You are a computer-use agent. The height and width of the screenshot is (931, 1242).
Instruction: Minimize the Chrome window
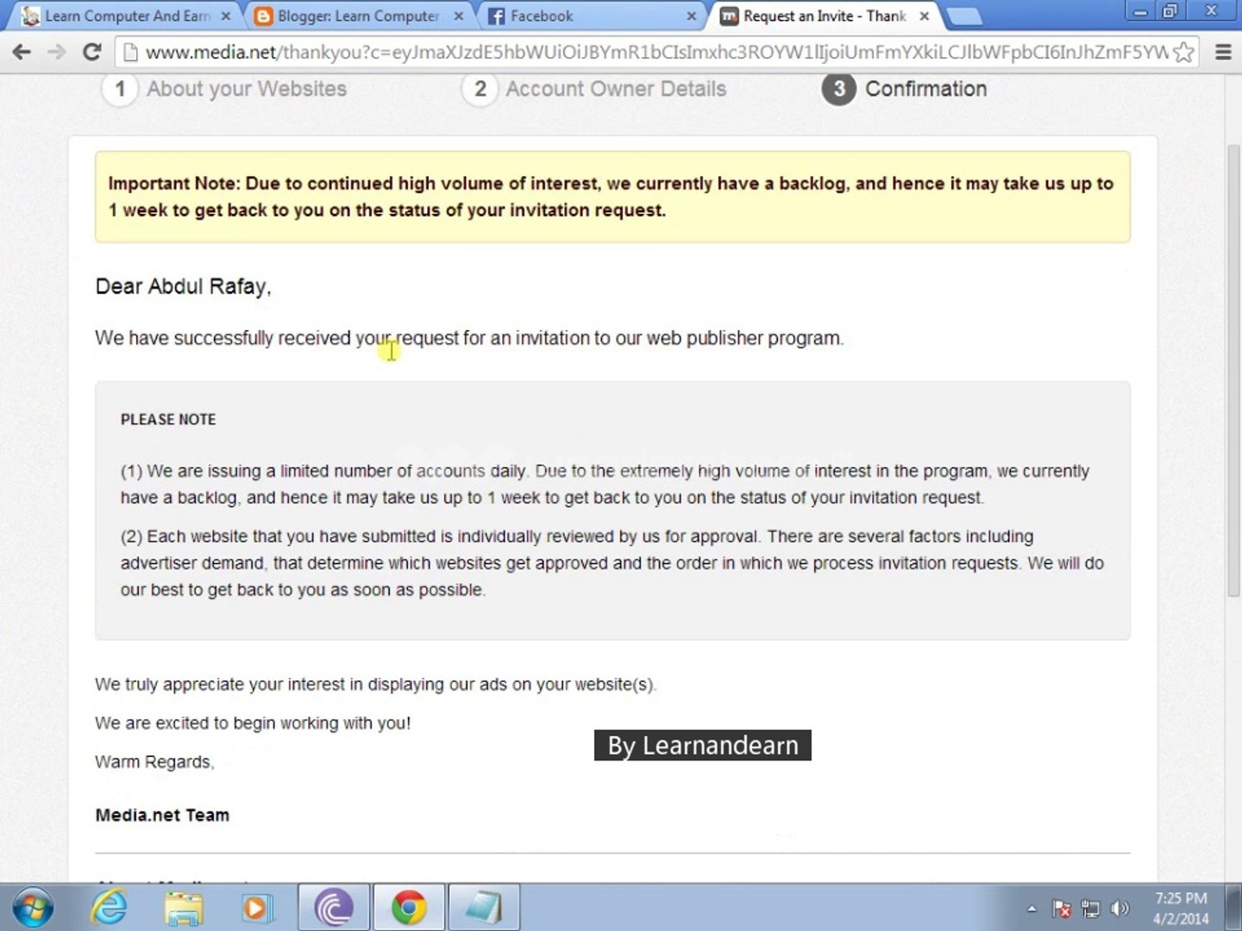[1140, 11]
